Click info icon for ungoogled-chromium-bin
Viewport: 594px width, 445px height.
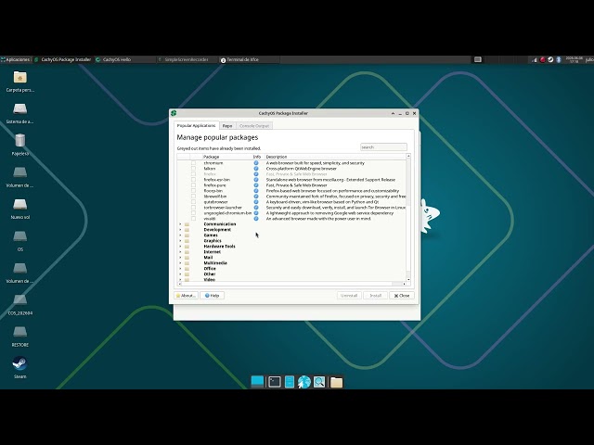tap(256, 213)
